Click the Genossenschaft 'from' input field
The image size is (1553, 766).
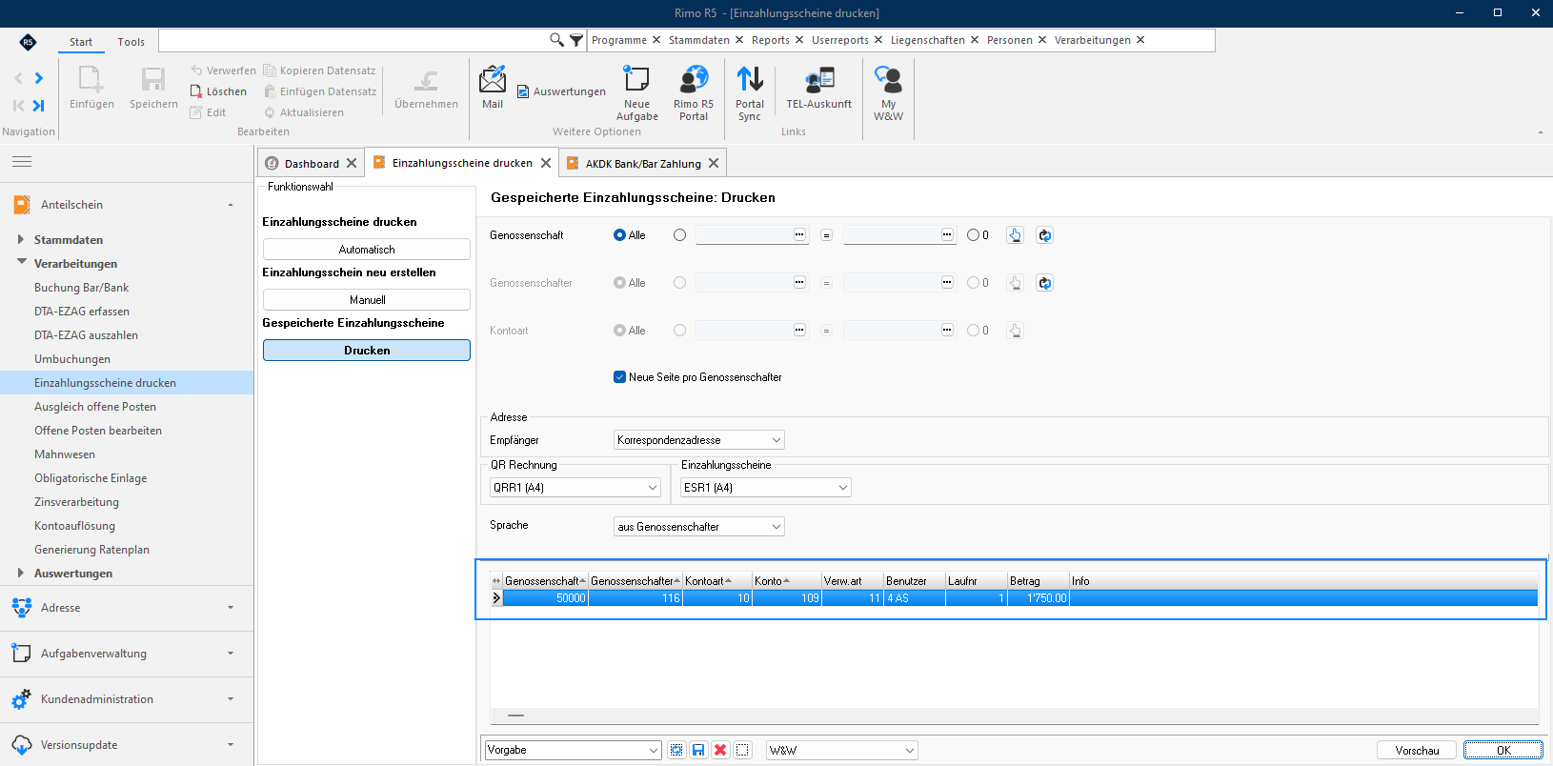(x=753, y=235)
